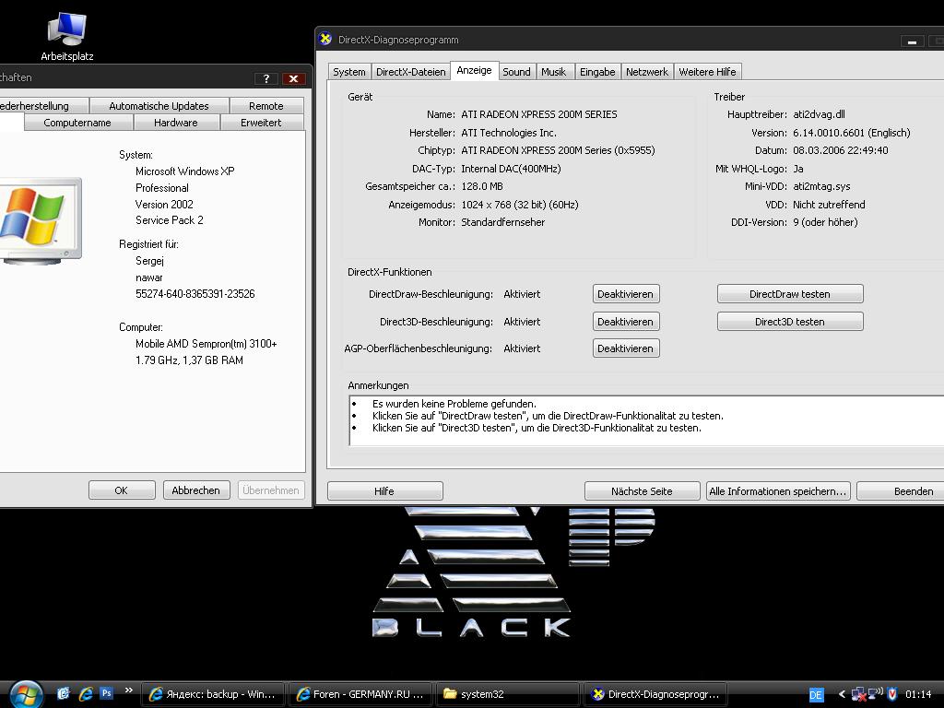Switch to the system32 folder taskbar button
Viewport: 944px width, 708px height.
pos(508,694)
